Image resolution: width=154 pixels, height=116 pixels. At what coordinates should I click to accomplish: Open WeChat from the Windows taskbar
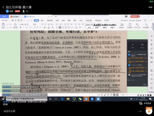[80, 99]
